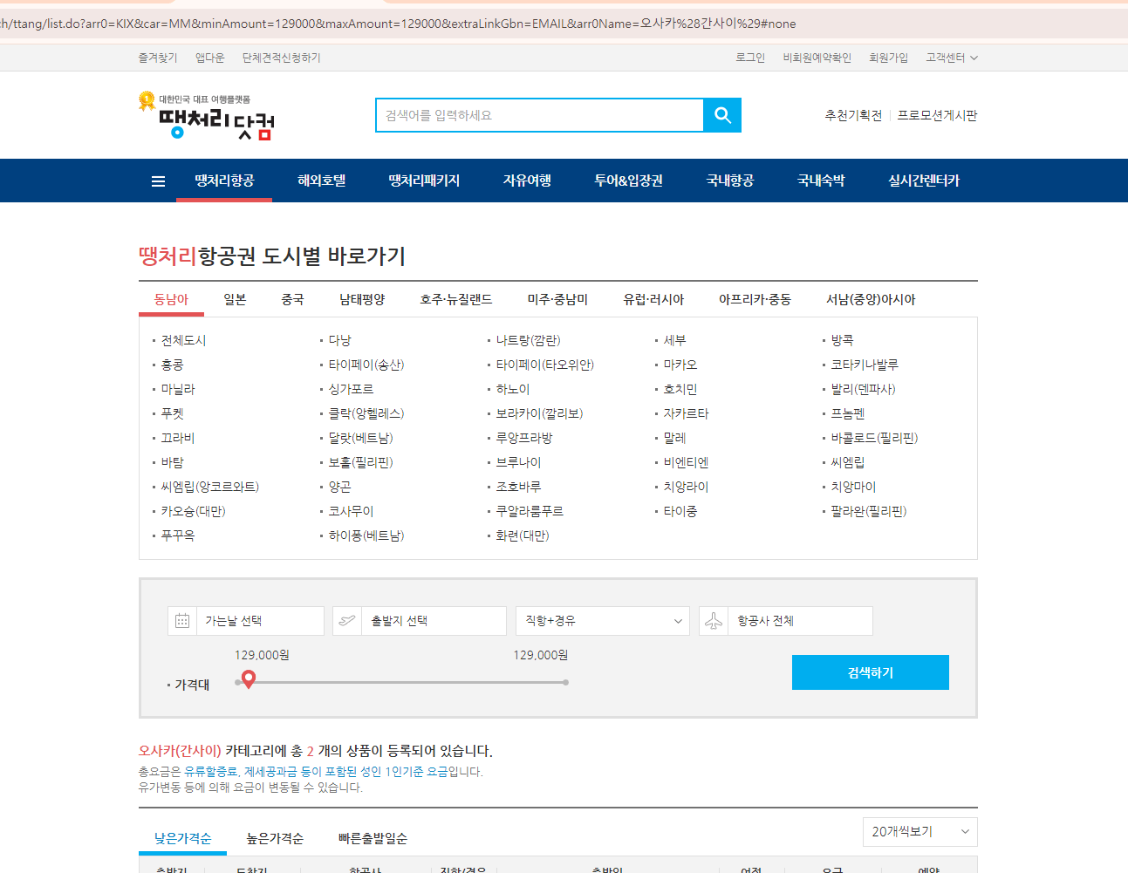Choose the 푸꾸옥 city link
The width and height of the screenshot is (1128, 873).
[x=178, y=535]
